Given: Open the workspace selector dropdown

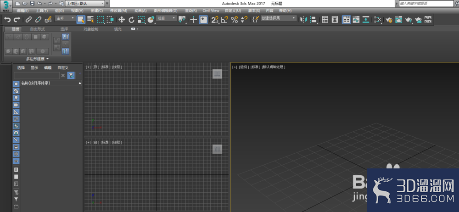Looking at the screenshot, I should click(85, 4).
